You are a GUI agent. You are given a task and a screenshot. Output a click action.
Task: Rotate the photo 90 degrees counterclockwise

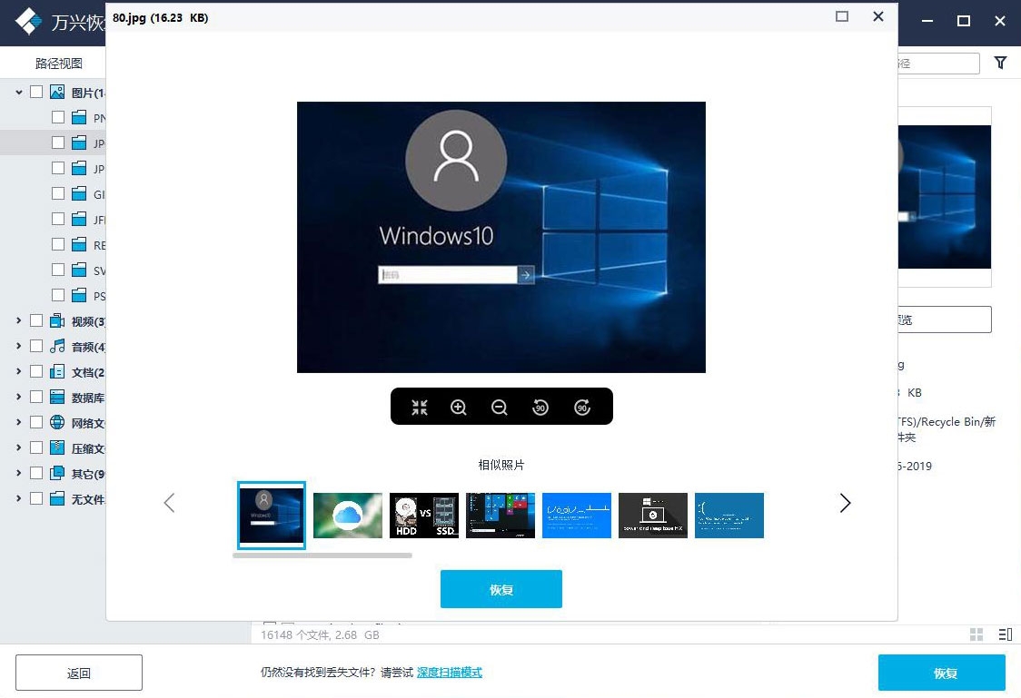pos(540,407)
